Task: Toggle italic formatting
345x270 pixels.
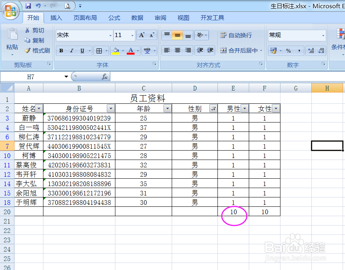Action: click(71, 50)
